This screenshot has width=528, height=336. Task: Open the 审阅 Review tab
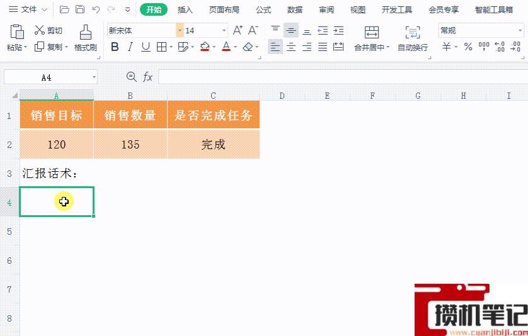pyautogui.click(x=326, y=10)
